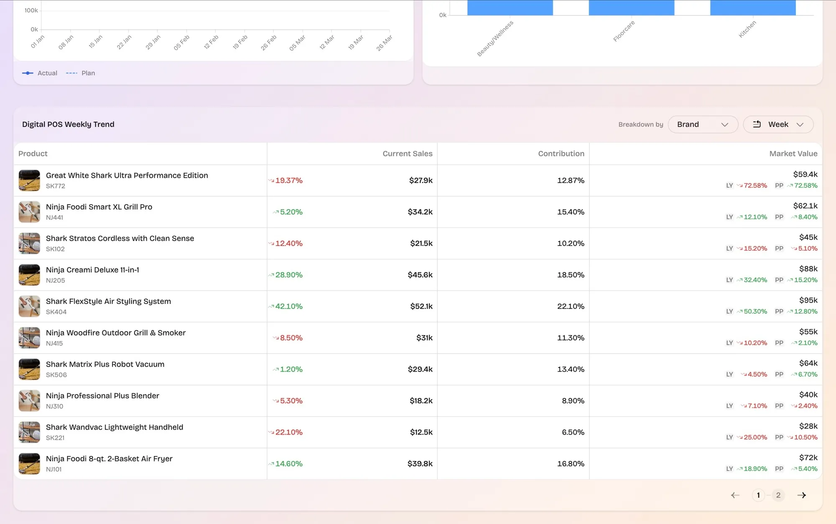Image resolution: width=836 pixels, height=524 pixels.
Task: Toggle the Plan series in chart legend
Action: [x=81, y=73]
